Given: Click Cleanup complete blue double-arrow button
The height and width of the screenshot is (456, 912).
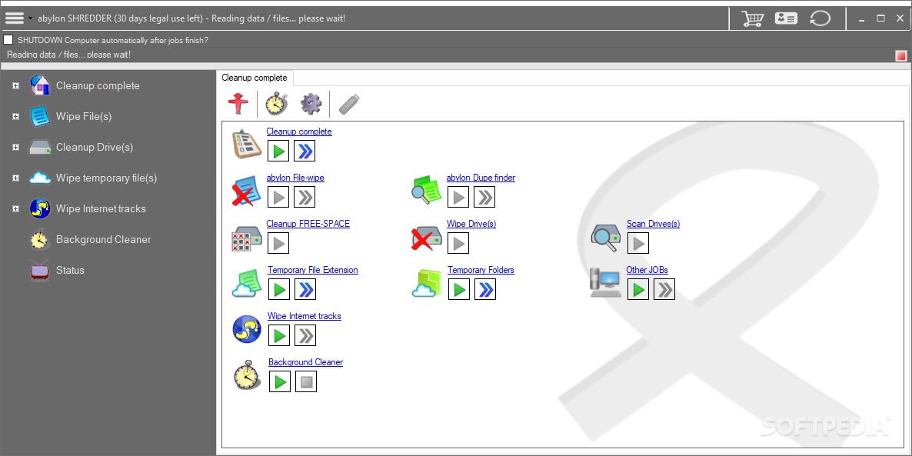Looking at the screenshot, I should [305, 151].
